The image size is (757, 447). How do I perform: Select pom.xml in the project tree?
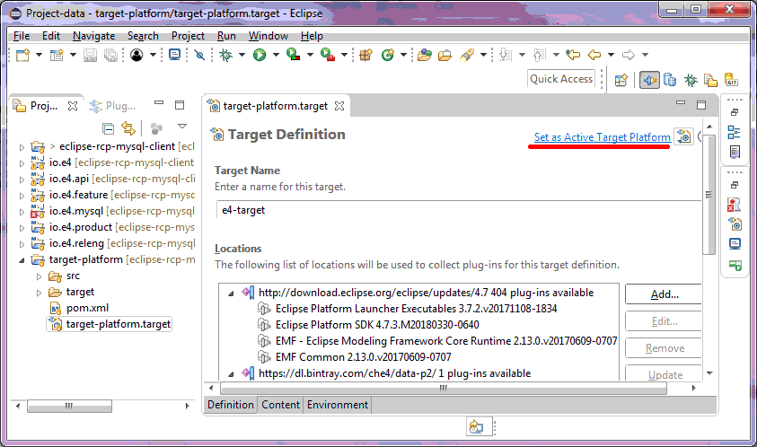tap(87, 308)
